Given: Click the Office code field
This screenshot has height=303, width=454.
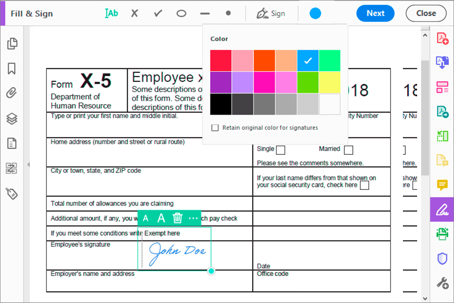Looking at the screenshot, I should (x=322, y=281).
